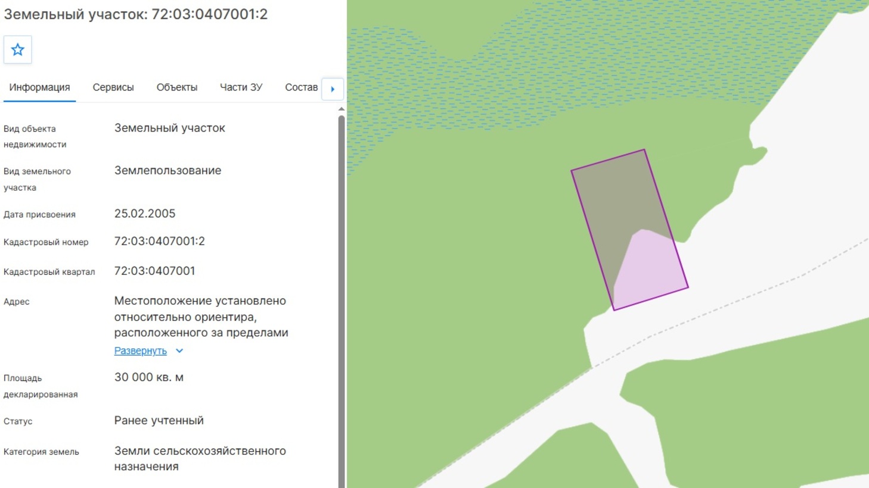Select the Части ЗУ tab
This screenshot has height=488, width=869.
point(241,87)
